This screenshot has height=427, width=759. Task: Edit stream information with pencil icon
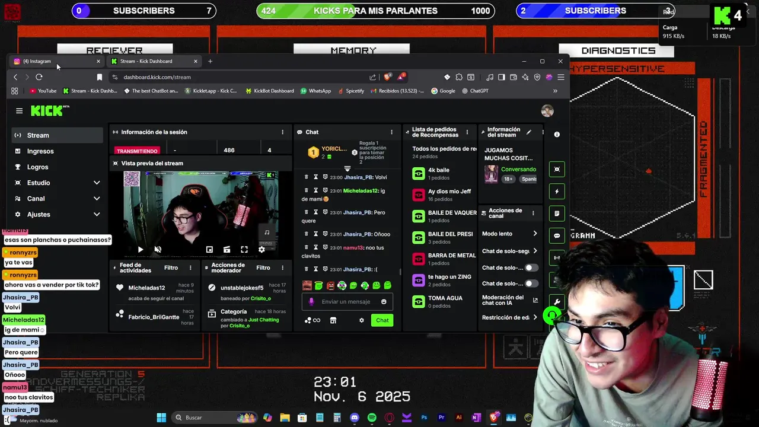click(528, 132)
